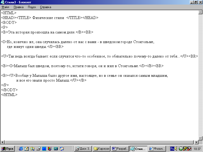Open the Файл menu
Viewport: 203px width, 152px height.
tap(5, 7)
